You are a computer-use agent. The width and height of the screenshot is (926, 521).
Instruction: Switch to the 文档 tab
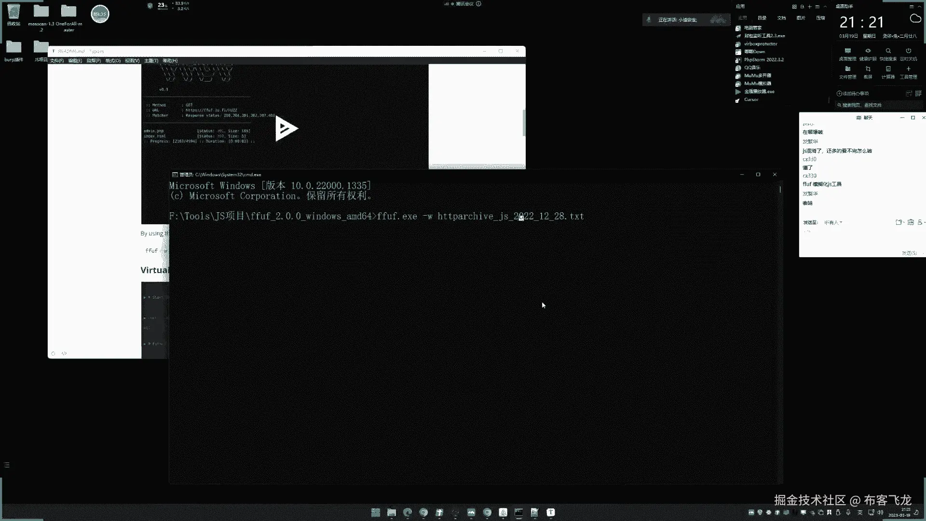[781, 18]
